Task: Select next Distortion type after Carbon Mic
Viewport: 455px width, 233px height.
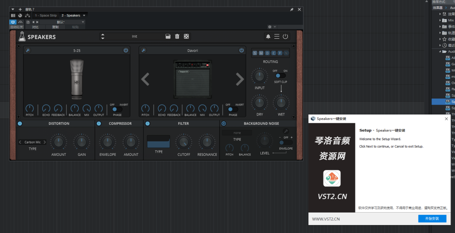Action: [x=45, y=142]
